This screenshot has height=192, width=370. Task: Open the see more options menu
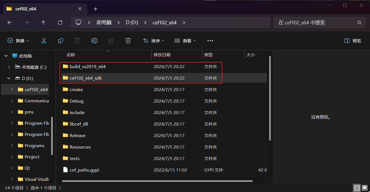click(x=210, y=40)
